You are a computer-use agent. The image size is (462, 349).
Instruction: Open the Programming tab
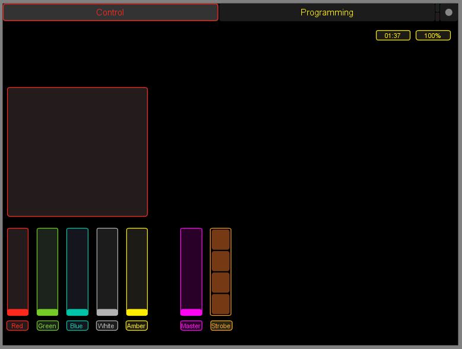coord(327,12)
